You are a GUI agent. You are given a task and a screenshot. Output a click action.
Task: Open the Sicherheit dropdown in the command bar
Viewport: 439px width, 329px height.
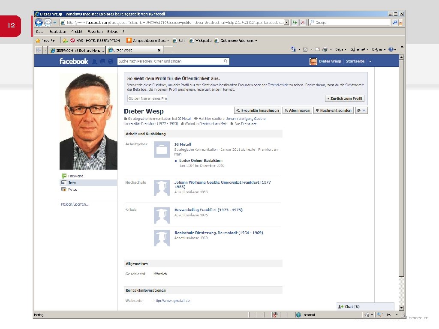click(359, 50)
